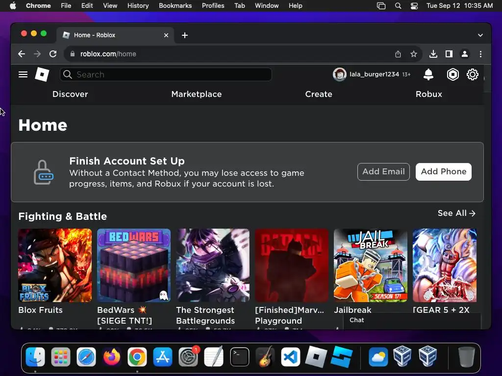Screen dimensions: 502x376
Task: Open macOS Control Center icon
Action: [x=414, y=6]
